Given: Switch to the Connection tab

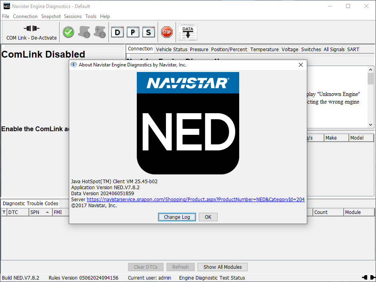Looking at the screenshot, I should (140, 49).
